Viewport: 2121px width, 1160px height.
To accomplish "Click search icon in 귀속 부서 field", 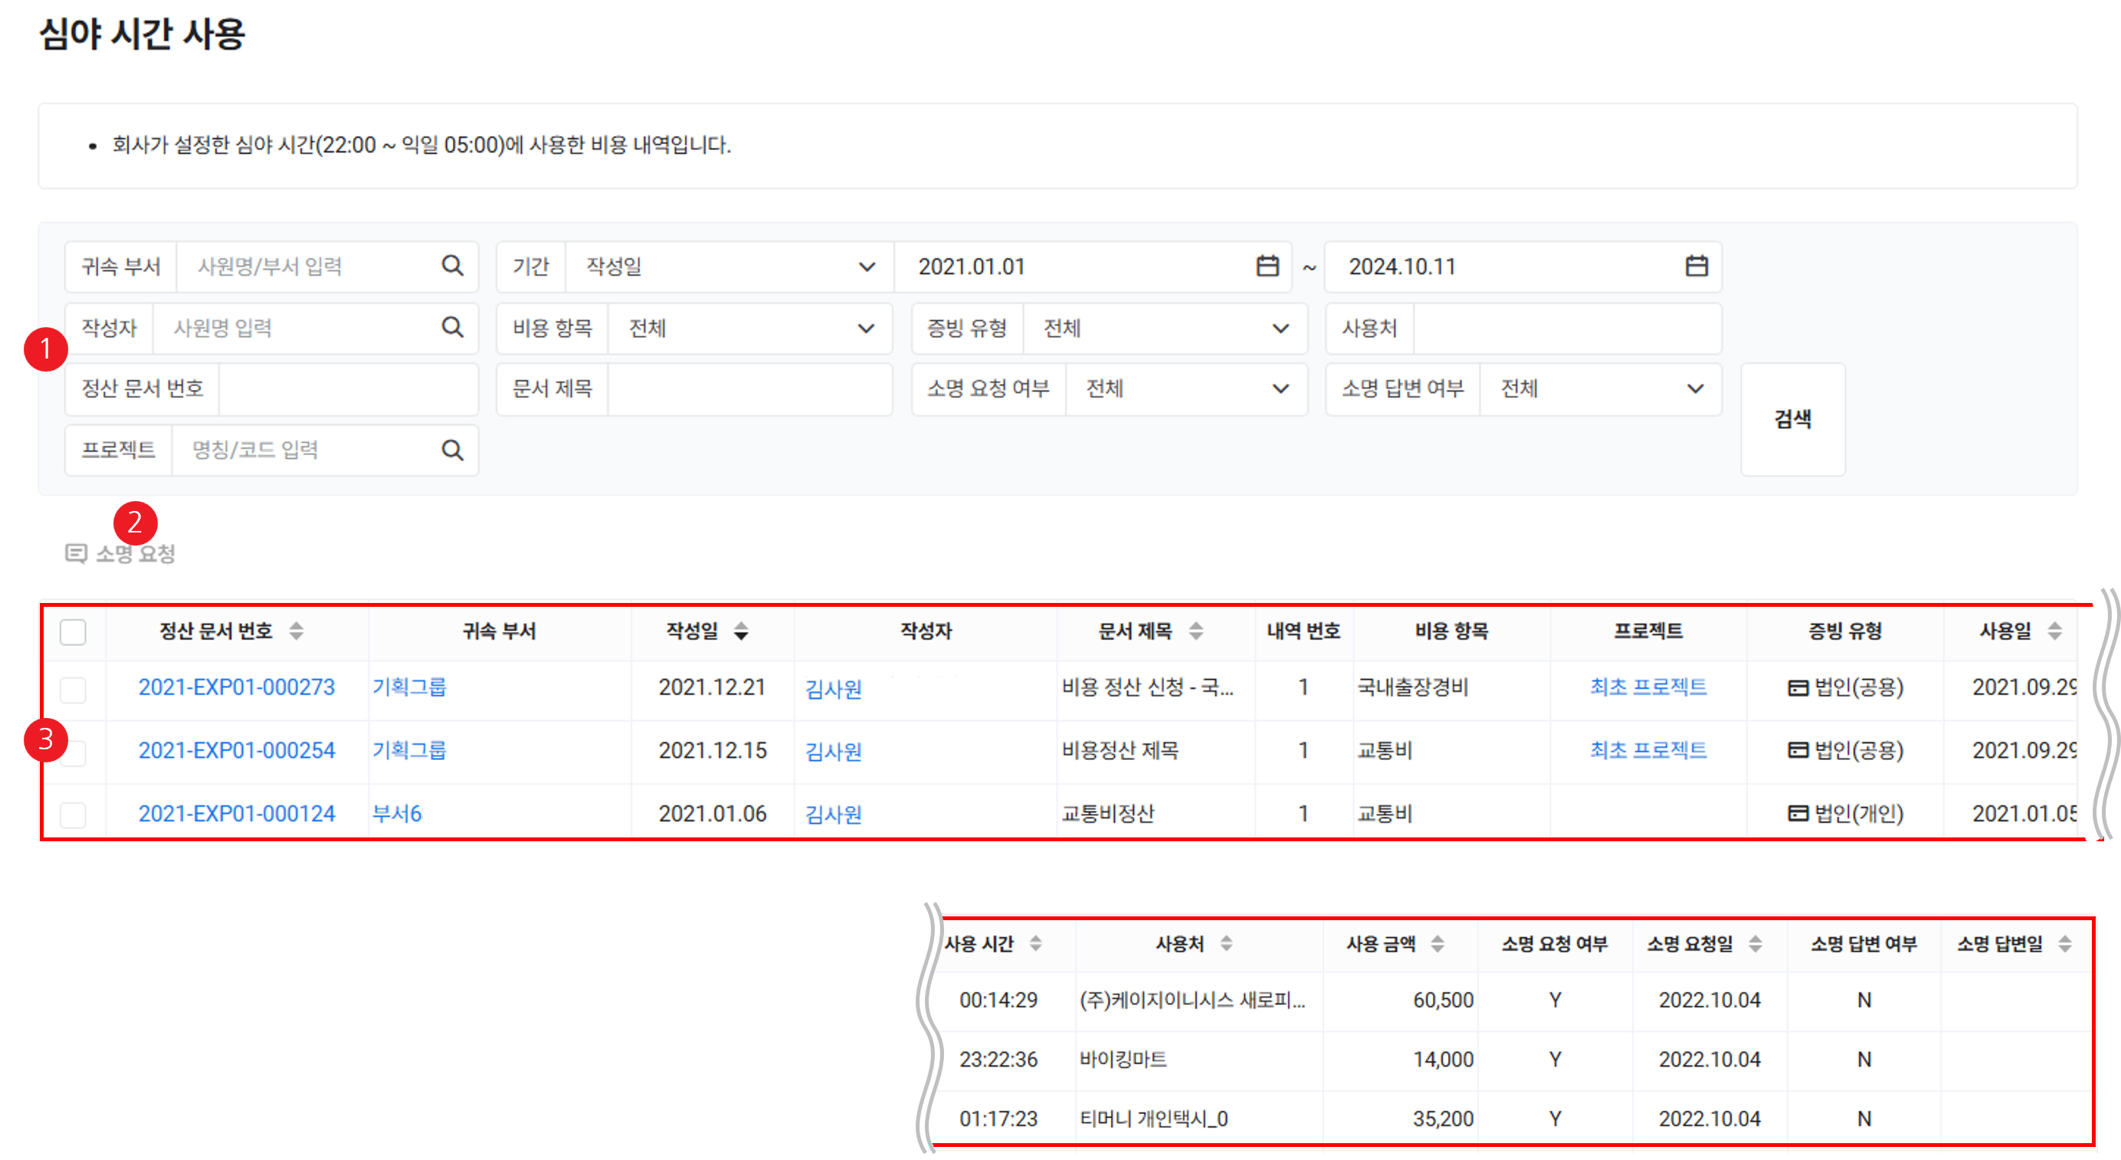I will click(452, 266).
